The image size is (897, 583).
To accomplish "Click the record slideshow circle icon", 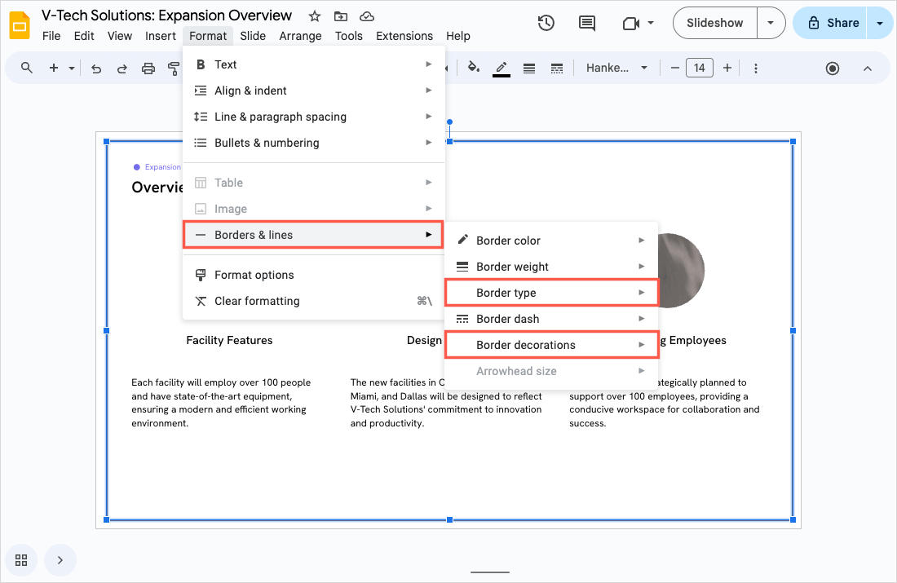I will [x=833, y=68].
